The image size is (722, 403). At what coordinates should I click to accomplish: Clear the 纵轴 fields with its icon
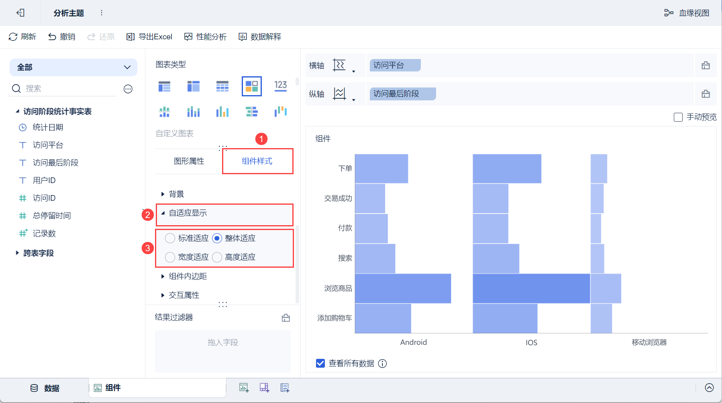706,94
